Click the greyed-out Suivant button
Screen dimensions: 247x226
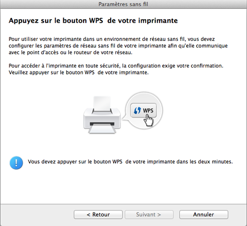(149, 215)
